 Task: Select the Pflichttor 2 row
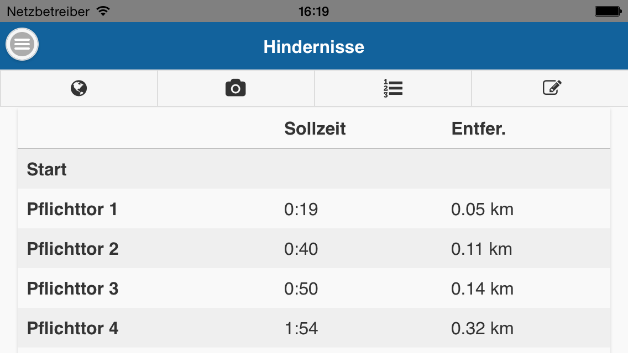point(314,248)
